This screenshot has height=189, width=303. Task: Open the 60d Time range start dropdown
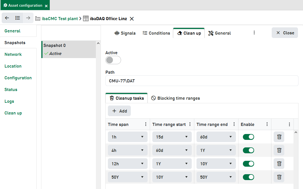[x=172, y=150]
